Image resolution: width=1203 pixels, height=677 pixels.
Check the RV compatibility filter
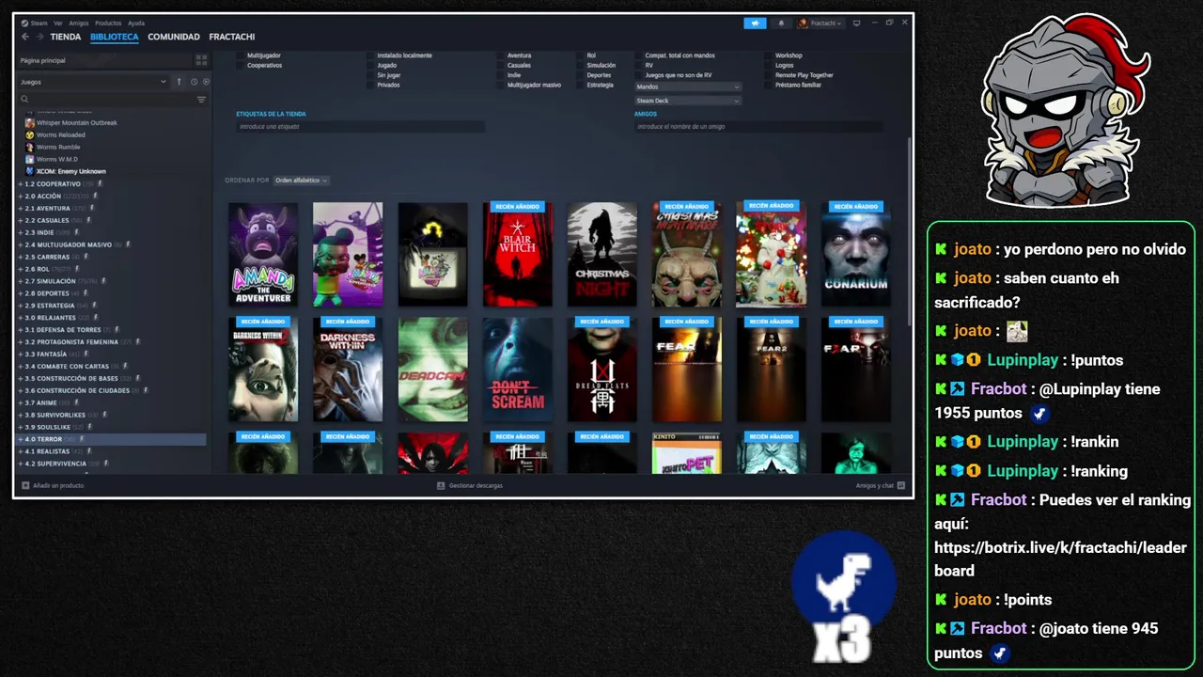[x=638, y=65]
